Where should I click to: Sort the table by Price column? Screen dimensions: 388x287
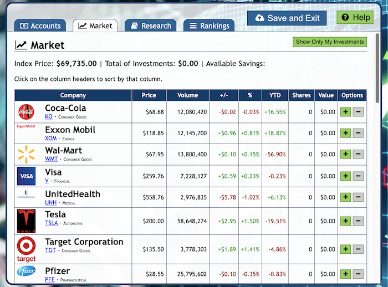(149, 95)
